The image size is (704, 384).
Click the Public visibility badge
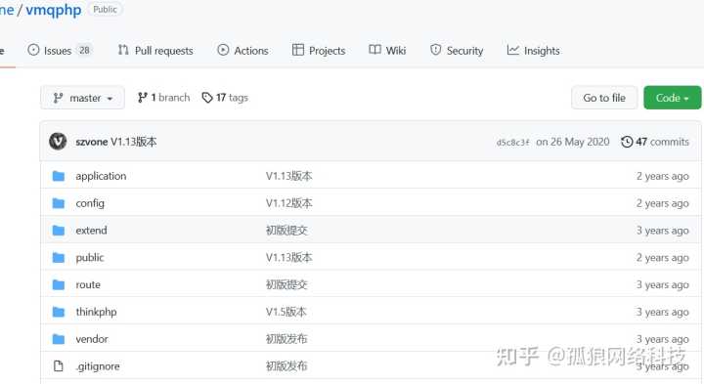(x=105, y=10)
